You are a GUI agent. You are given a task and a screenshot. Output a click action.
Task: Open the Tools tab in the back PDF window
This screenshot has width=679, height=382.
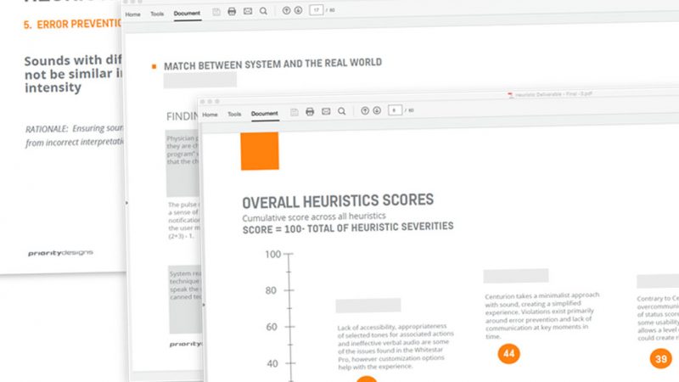(x=157, y=14)
